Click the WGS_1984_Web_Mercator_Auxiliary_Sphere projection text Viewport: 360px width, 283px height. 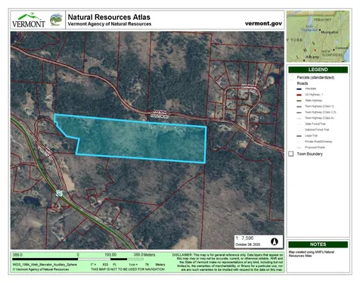coord(45,265)
